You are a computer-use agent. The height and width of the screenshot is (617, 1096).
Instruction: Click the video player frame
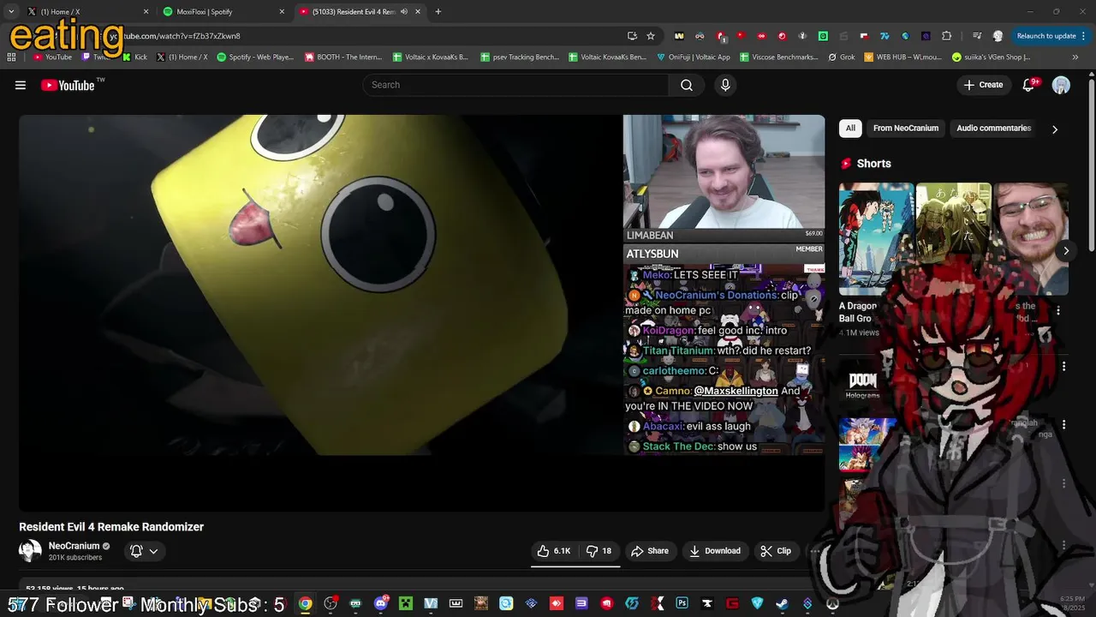tap(421, 313)
